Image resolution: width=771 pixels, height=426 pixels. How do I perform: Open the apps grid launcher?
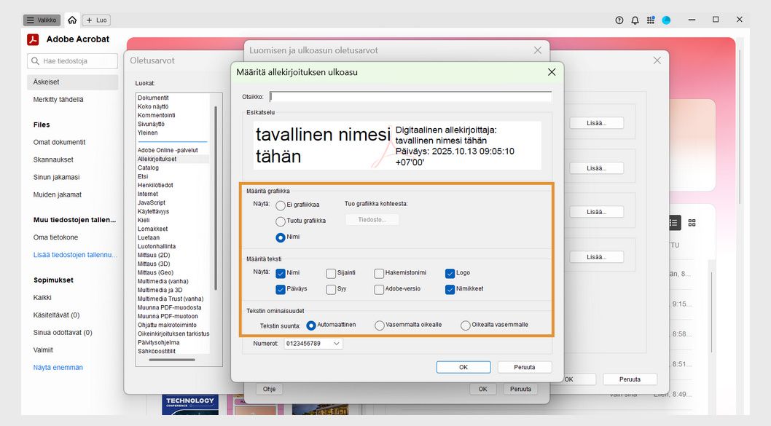pyautogui.click(x=651, y=20)
